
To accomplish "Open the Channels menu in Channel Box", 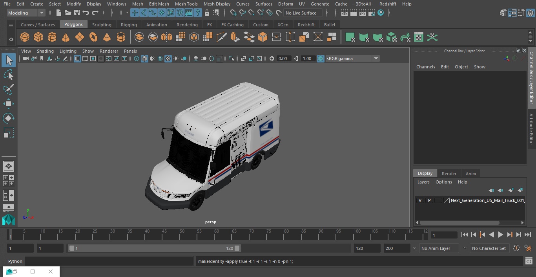I will tap(425, 67).
